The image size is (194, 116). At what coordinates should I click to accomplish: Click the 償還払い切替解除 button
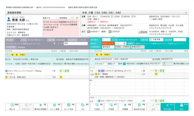pos(123,47)
